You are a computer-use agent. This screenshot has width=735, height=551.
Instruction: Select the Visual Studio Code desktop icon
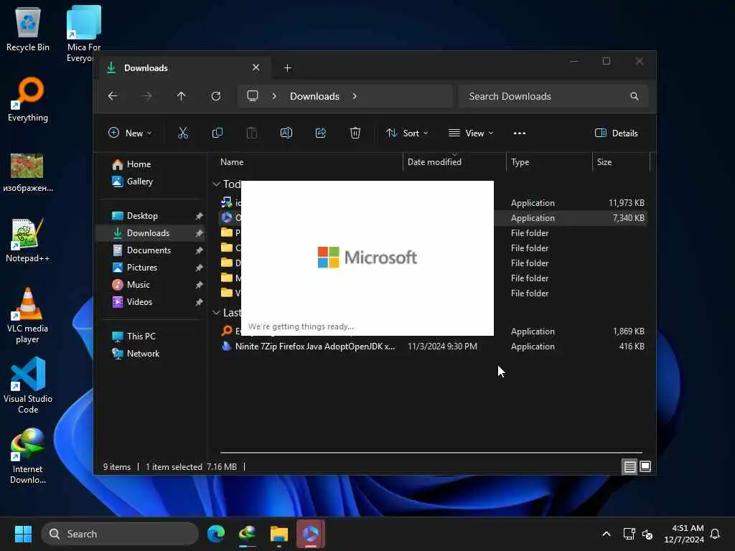coord(28,385)
